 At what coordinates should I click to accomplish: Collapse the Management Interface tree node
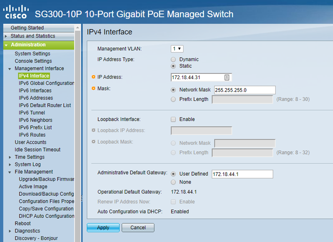(10, 69)
